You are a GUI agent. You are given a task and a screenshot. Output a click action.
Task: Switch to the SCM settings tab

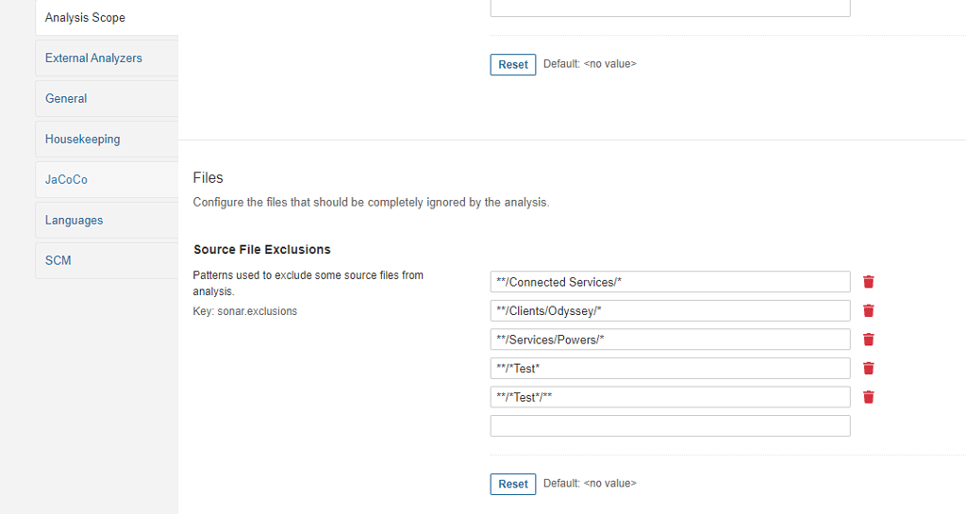pos(58,261)
